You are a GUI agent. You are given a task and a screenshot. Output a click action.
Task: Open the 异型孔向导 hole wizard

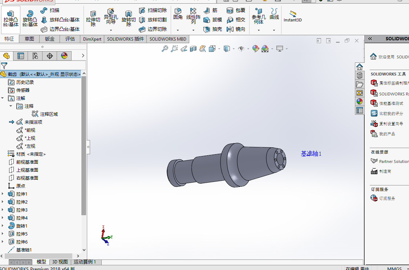pos(111,17)
